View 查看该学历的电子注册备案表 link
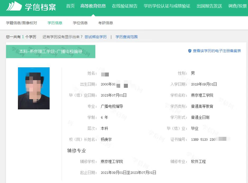The image size is (248, 183). [x=217, y=51]
